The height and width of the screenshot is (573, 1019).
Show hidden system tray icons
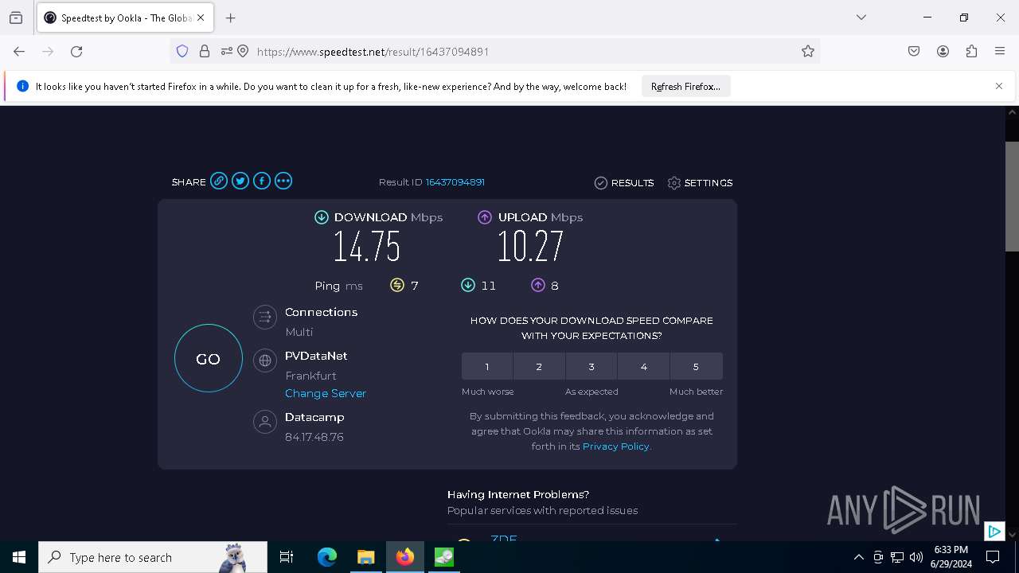click(x=858, y=557)
